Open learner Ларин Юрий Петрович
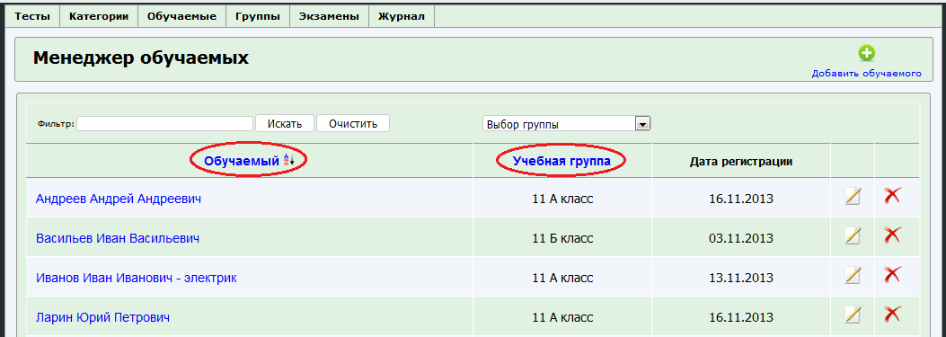Viewport: 946px width, 337px height. (102, 317)
